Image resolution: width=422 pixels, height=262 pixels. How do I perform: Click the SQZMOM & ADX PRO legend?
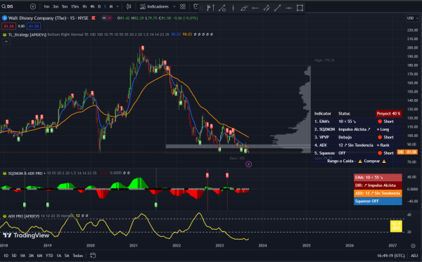(x=25, y=173)
